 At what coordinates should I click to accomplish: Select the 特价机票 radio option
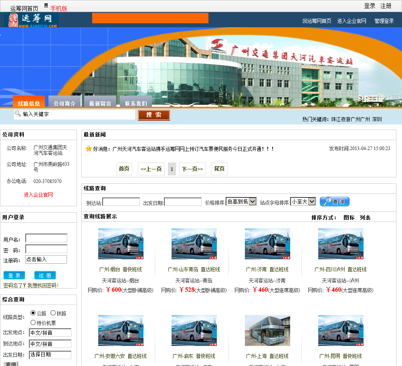tap(33, 322)
